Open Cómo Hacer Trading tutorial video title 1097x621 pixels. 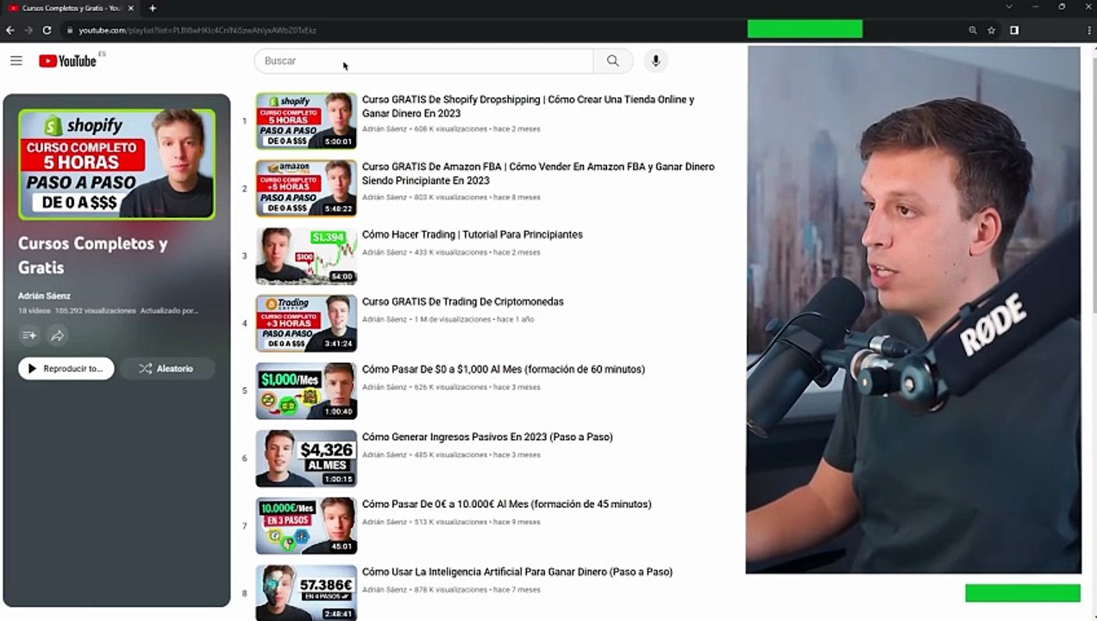[x=473, y=235]
